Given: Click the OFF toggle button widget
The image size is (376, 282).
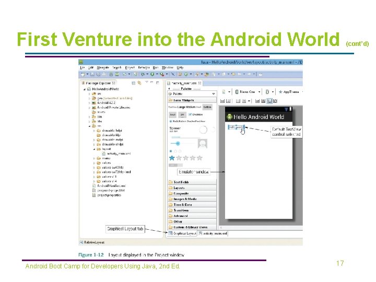Looking at the screenshot, I should coord(182,115).
